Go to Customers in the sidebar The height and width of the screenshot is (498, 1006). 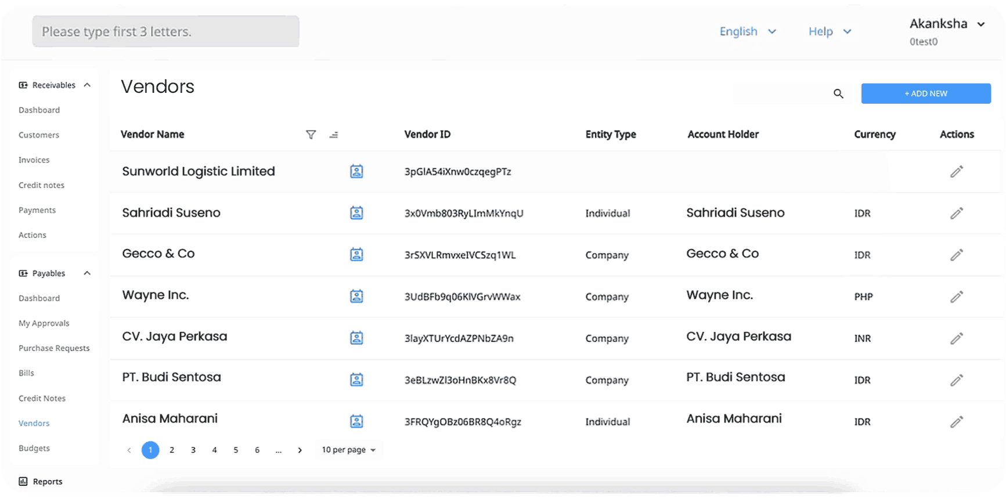(x=39, y=135)
